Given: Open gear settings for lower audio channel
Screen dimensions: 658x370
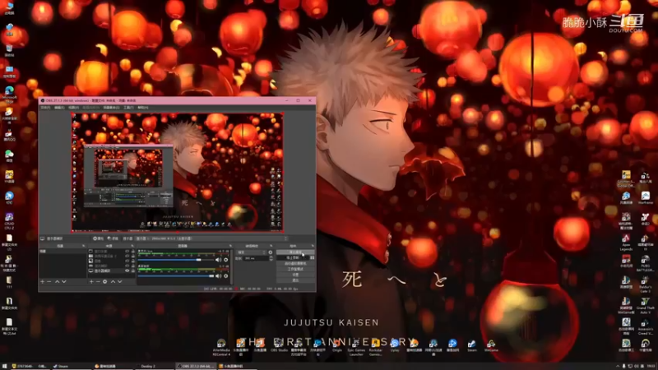Looking at the screenshot, I should point(225,276).
